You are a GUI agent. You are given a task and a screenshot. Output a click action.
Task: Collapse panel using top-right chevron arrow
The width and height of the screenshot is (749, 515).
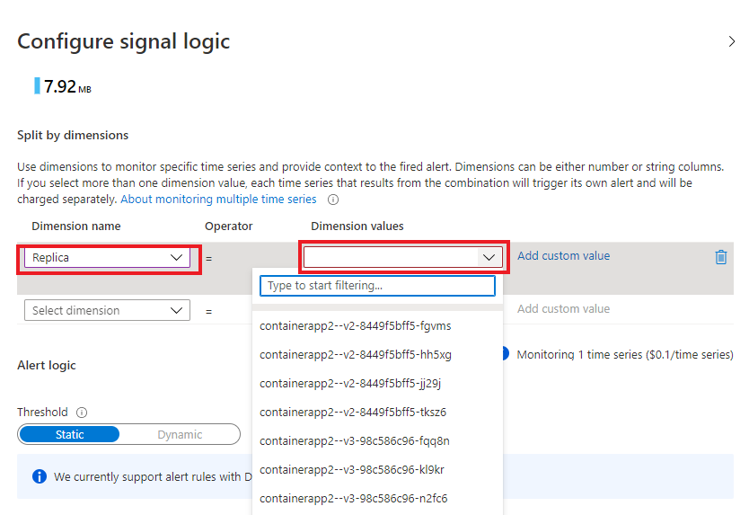[732, 41]
